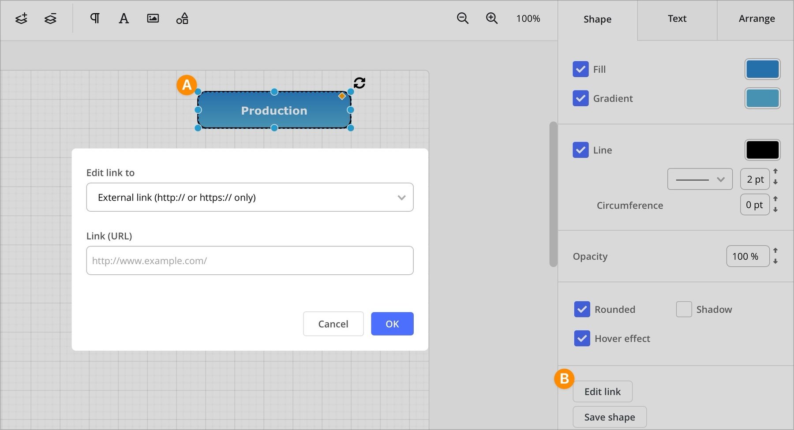Click the Link (URL) input field

coord(250,261)
